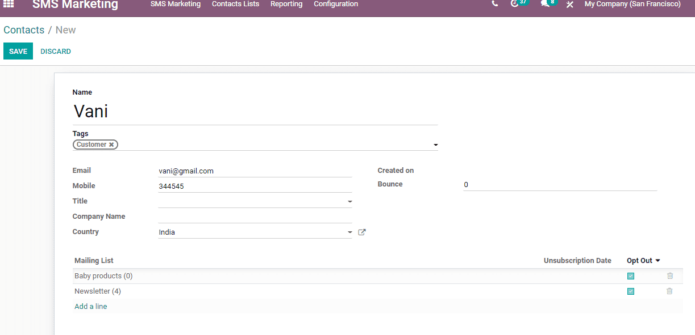Screen dimensions: 695x335
Task: Edit the Name field containing Vani
Action: coord(255,111)
